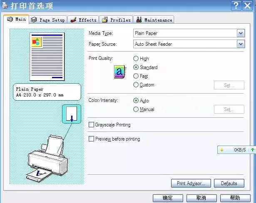Click the printer icon in title bar

(5, 5)
